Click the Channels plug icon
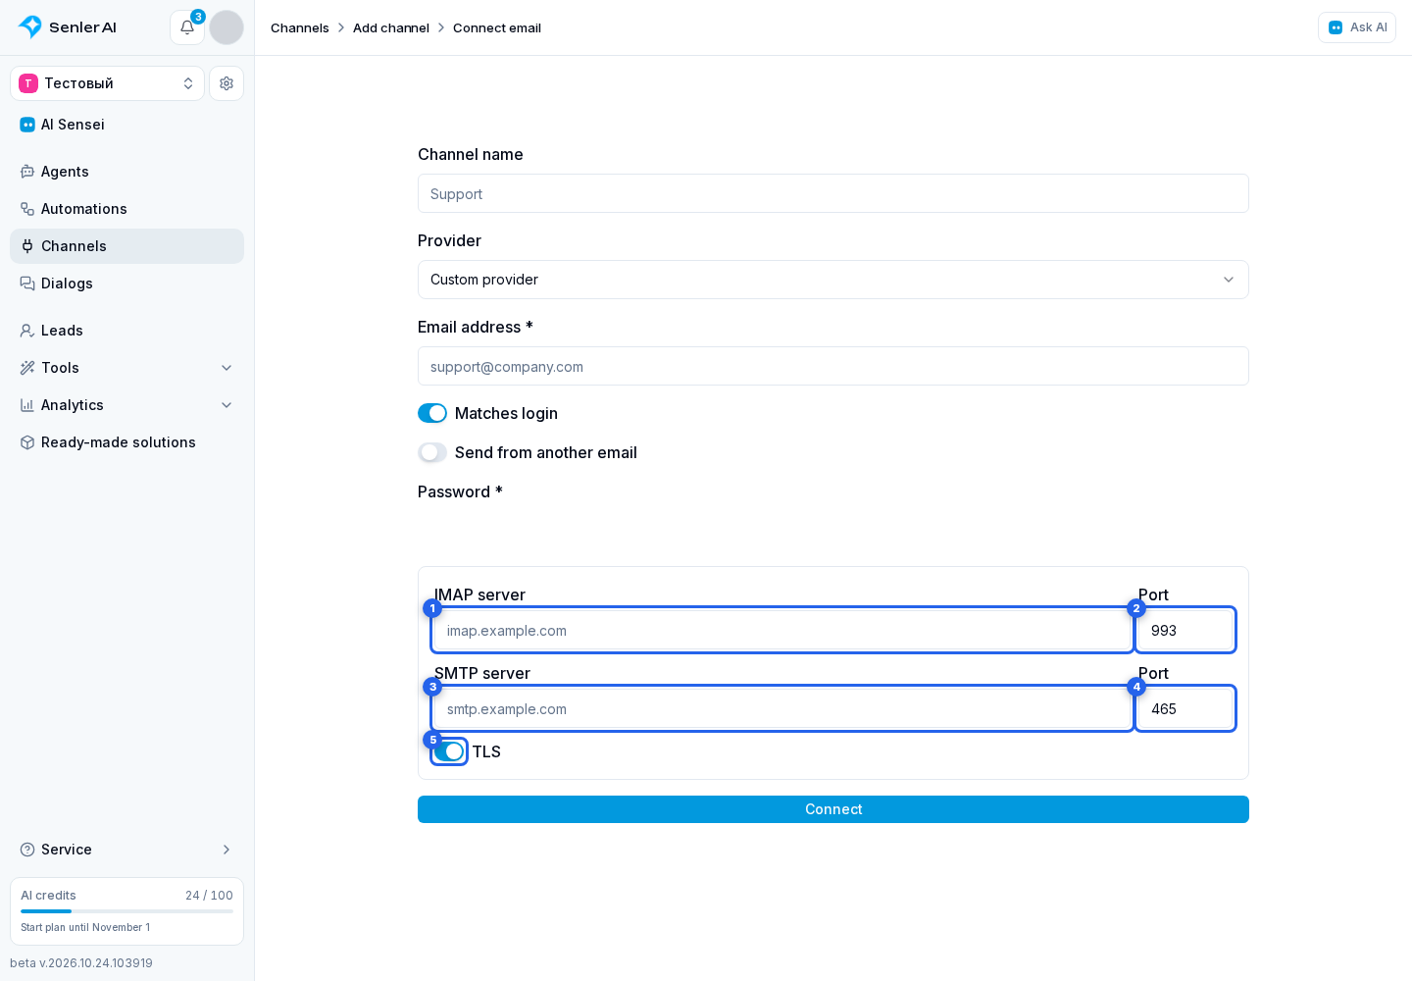The width and height of the screenshot is (1412, 981). [x=27, y=246]
